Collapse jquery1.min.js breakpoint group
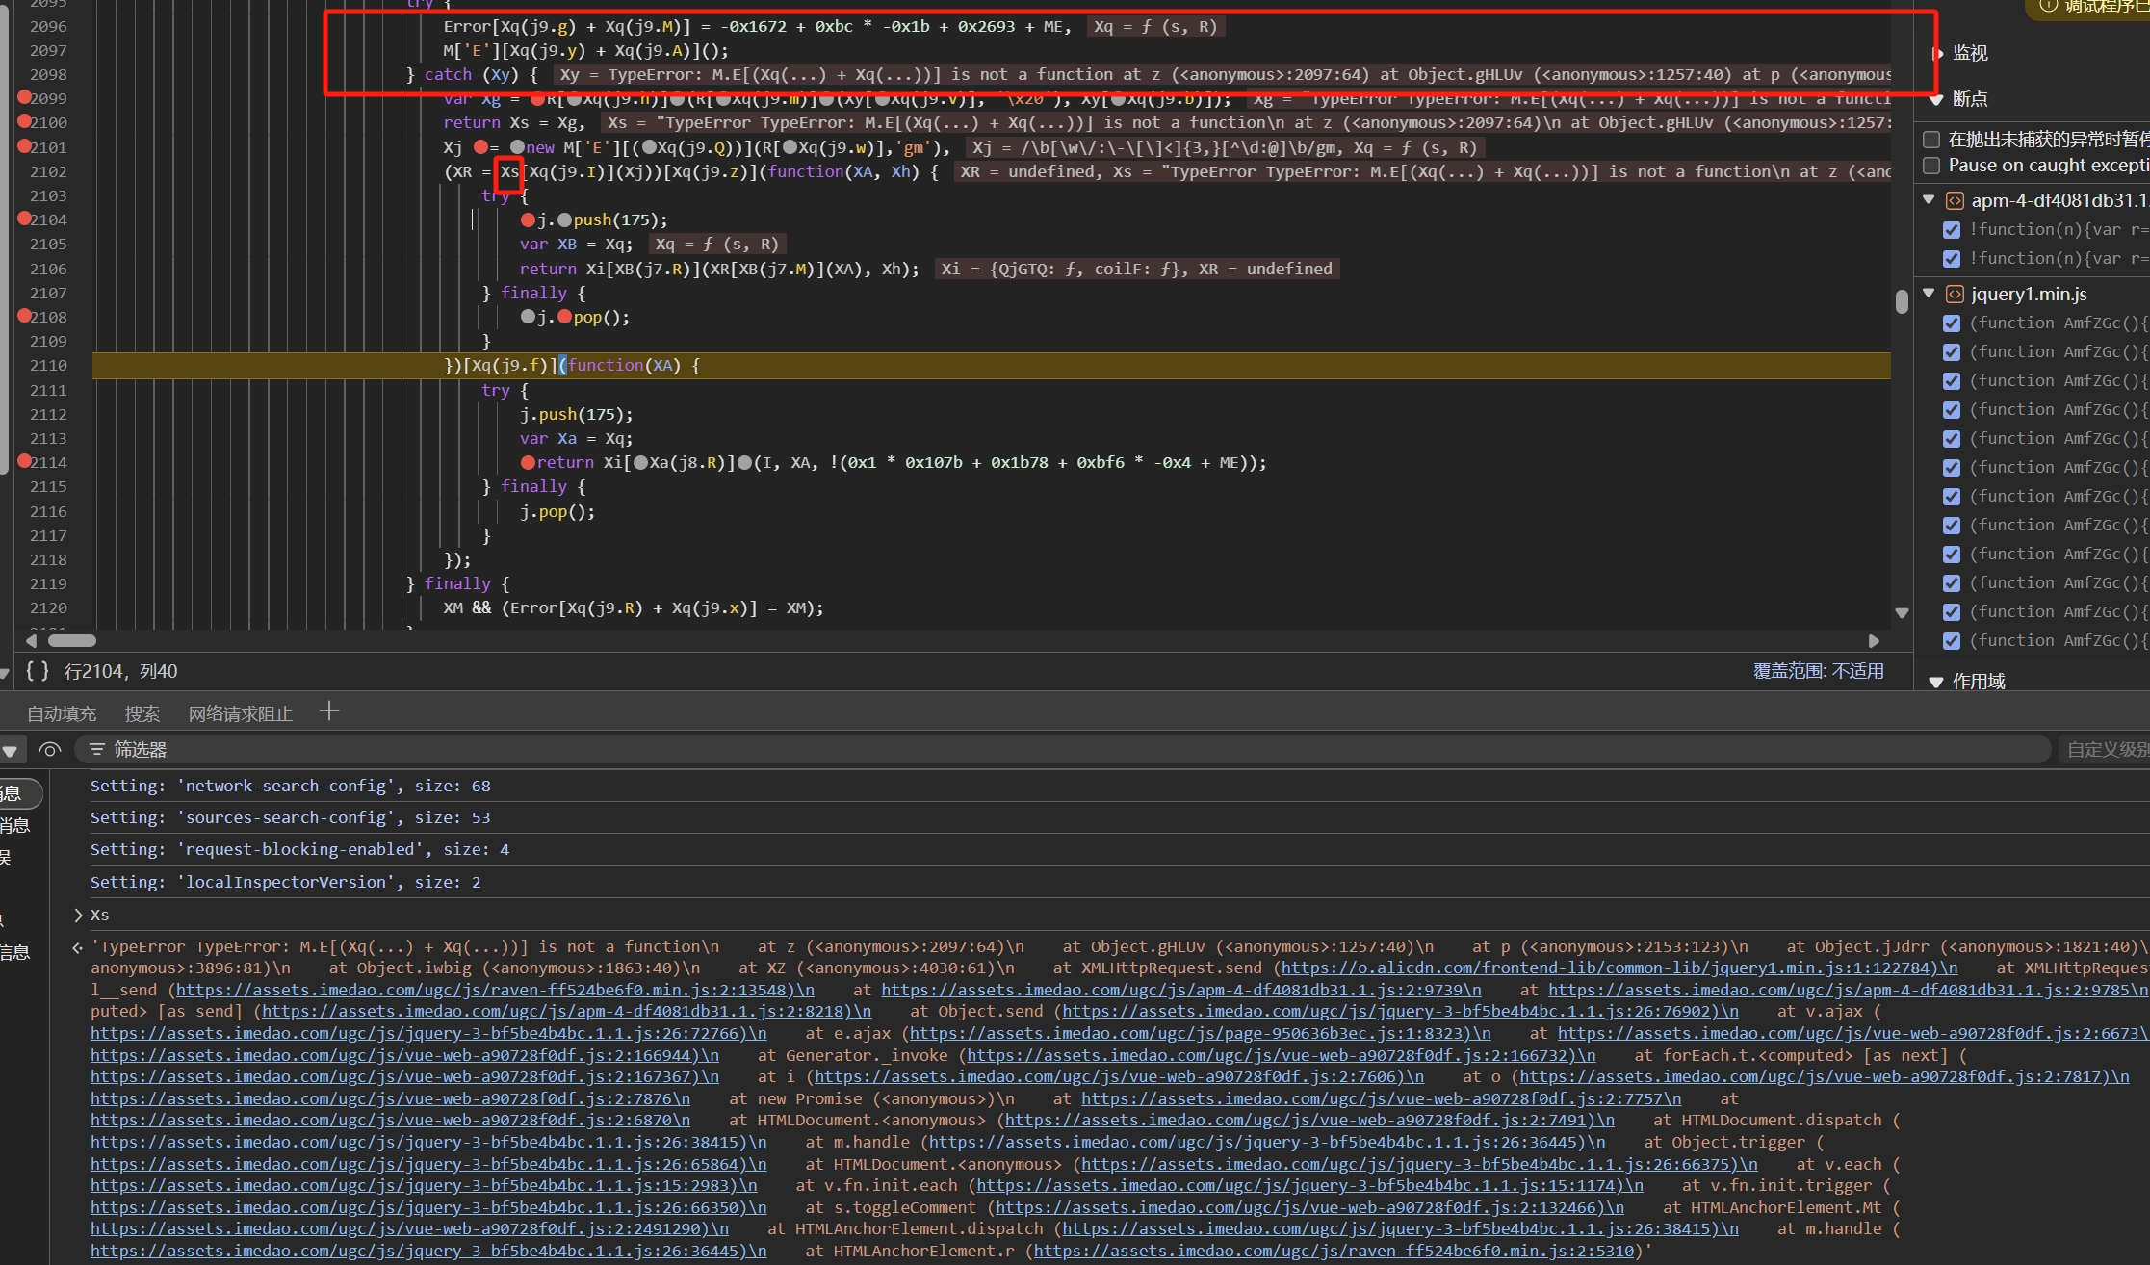Screen dimensions: 2150x1265 pyautogui.click(x=1929, y=294)
